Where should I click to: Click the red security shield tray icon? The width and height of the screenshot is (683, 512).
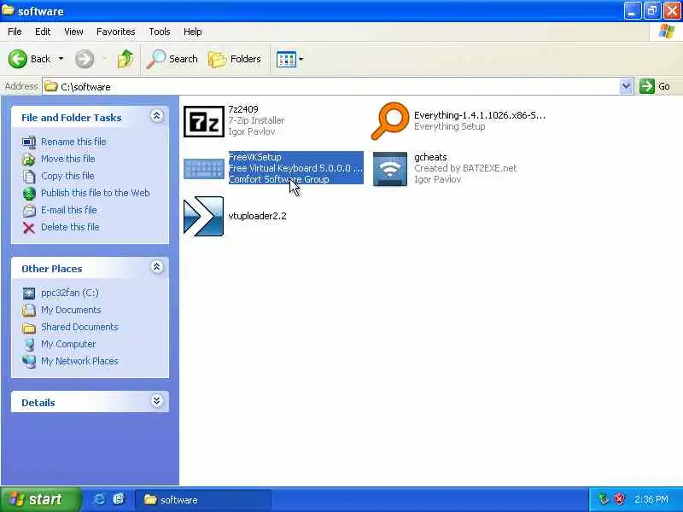click(620, 499)
